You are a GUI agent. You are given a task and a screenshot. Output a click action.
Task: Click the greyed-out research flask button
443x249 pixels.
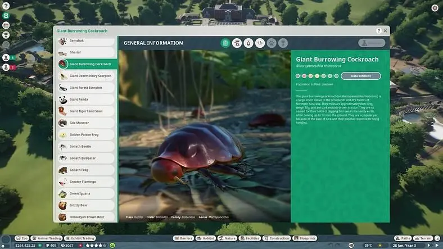(372, 43)
